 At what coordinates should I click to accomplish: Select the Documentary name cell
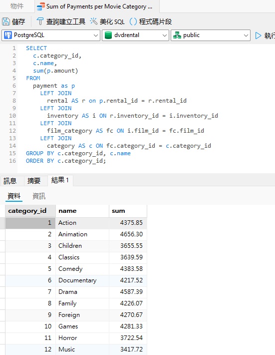(x=82, y=280)
